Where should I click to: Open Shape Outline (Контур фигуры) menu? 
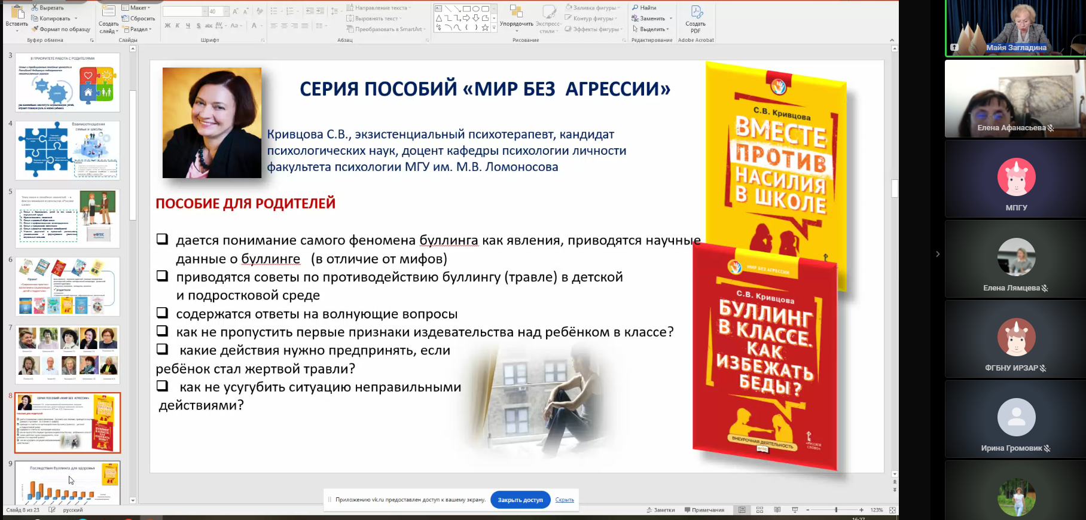(x=591, y=19)
